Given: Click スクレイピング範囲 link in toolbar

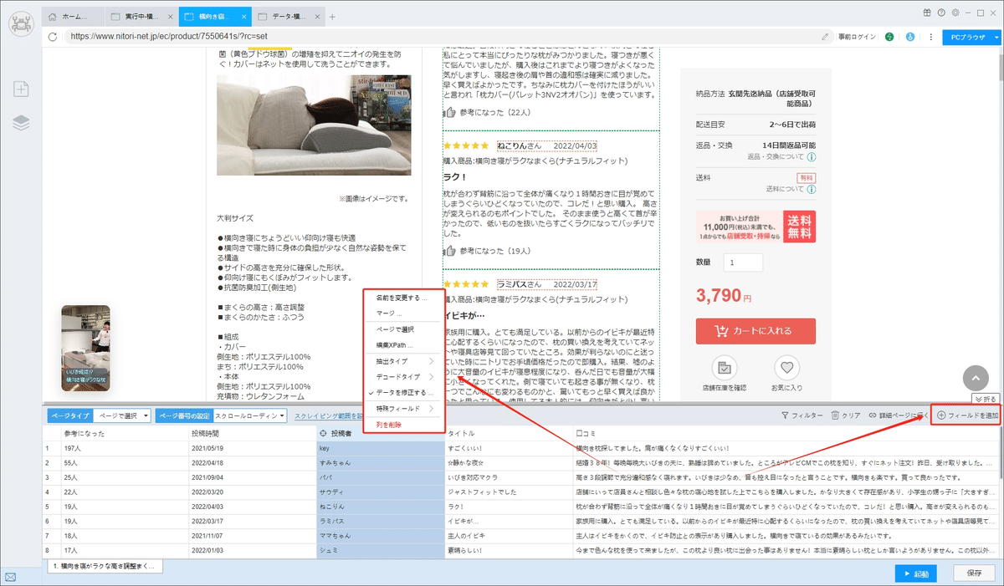Looking at the screenshot, I should tap(328, 415).
